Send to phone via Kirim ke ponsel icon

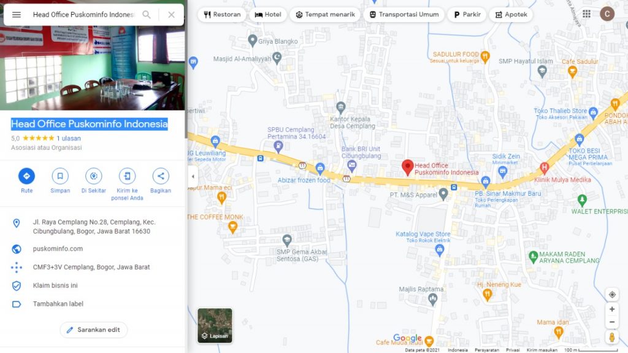(127, 176)
